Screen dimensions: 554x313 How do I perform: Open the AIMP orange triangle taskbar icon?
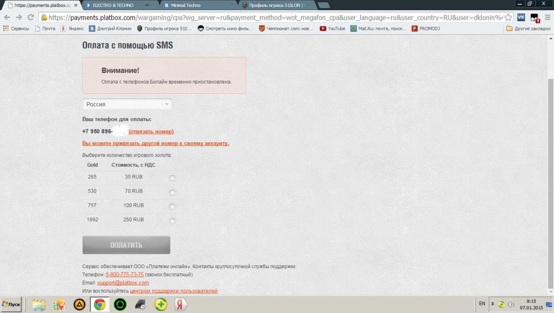80,305
